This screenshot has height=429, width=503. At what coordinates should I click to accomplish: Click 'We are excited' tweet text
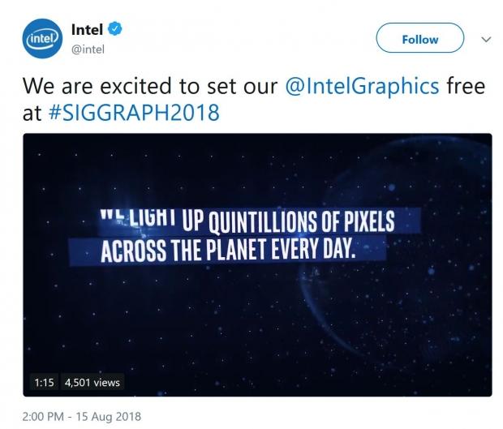click(x=97, y=86)
